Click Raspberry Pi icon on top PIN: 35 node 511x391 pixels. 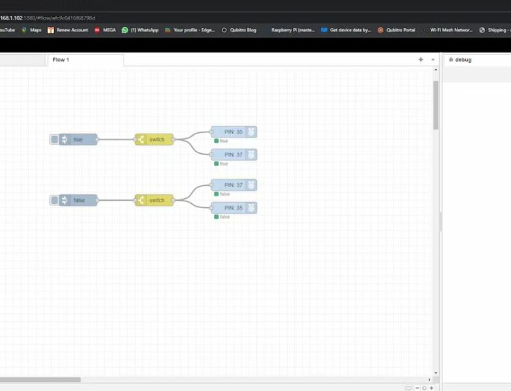click(x=251, y=132)
